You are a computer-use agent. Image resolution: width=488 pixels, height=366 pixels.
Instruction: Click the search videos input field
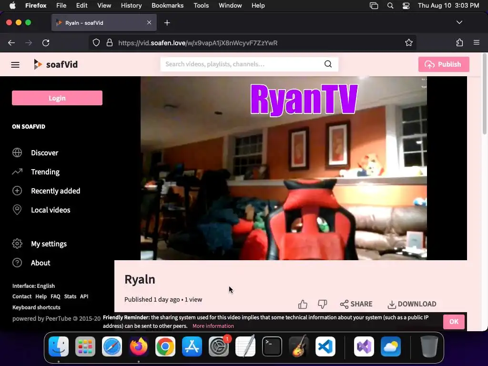(x=243, y=64)
